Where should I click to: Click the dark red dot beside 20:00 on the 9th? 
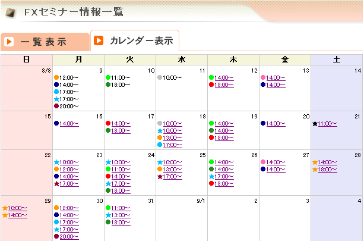click(56, 106)
